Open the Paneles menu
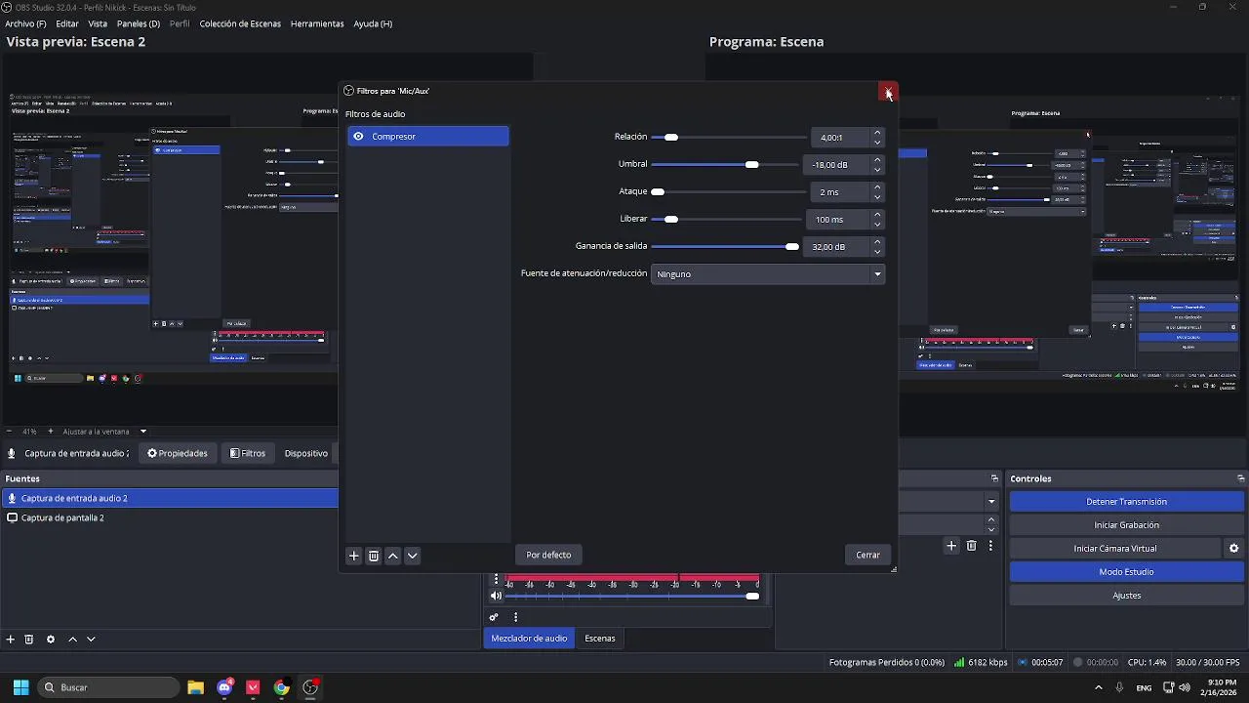The width and height of the screenshot is (1249, 703). (138, 23)
